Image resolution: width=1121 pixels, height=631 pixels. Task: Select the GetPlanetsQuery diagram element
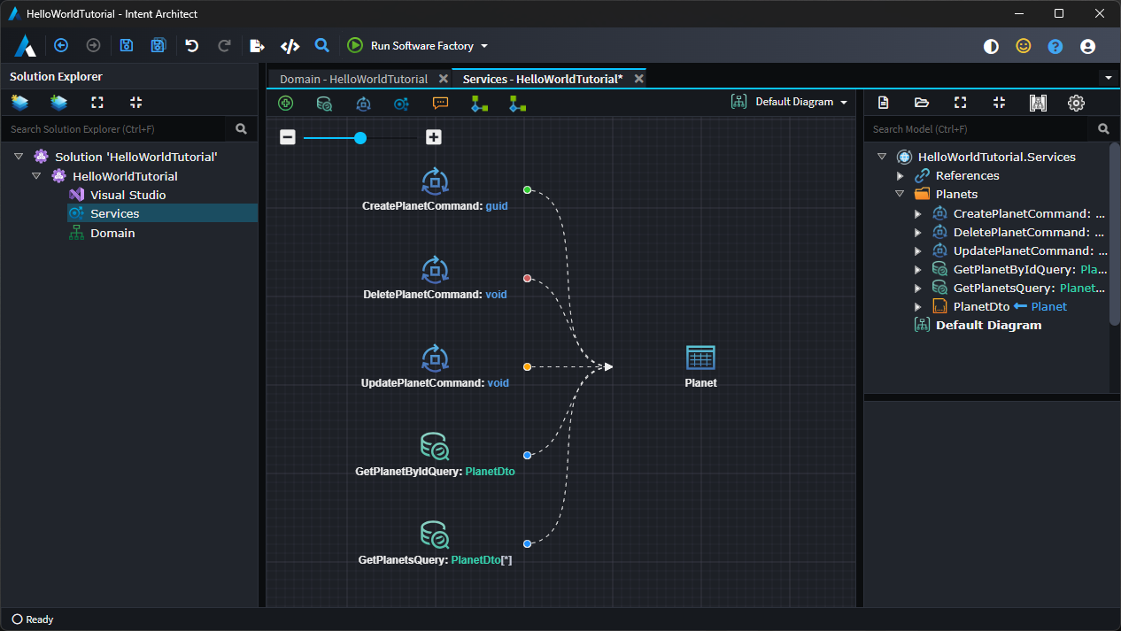[x=435, y=544]
